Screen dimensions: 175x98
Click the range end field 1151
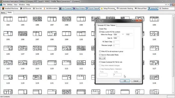(129, 35)
